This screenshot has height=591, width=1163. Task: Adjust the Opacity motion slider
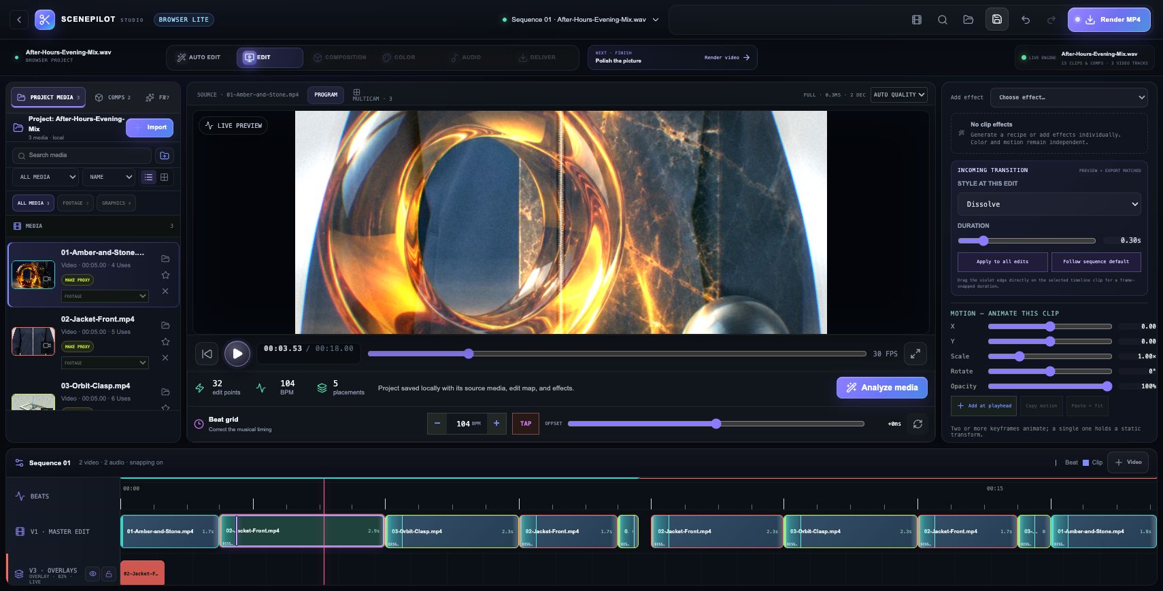click(x=1049, y=386)
